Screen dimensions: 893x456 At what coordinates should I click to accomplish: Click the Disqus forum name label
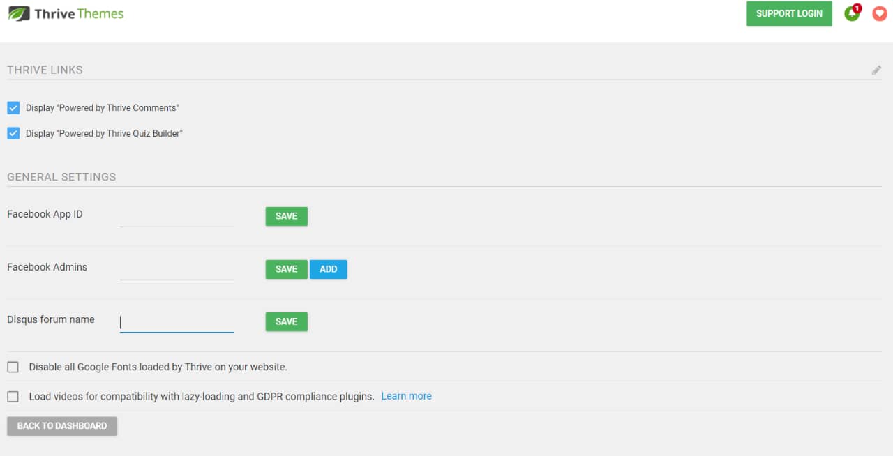coord(51,319)
